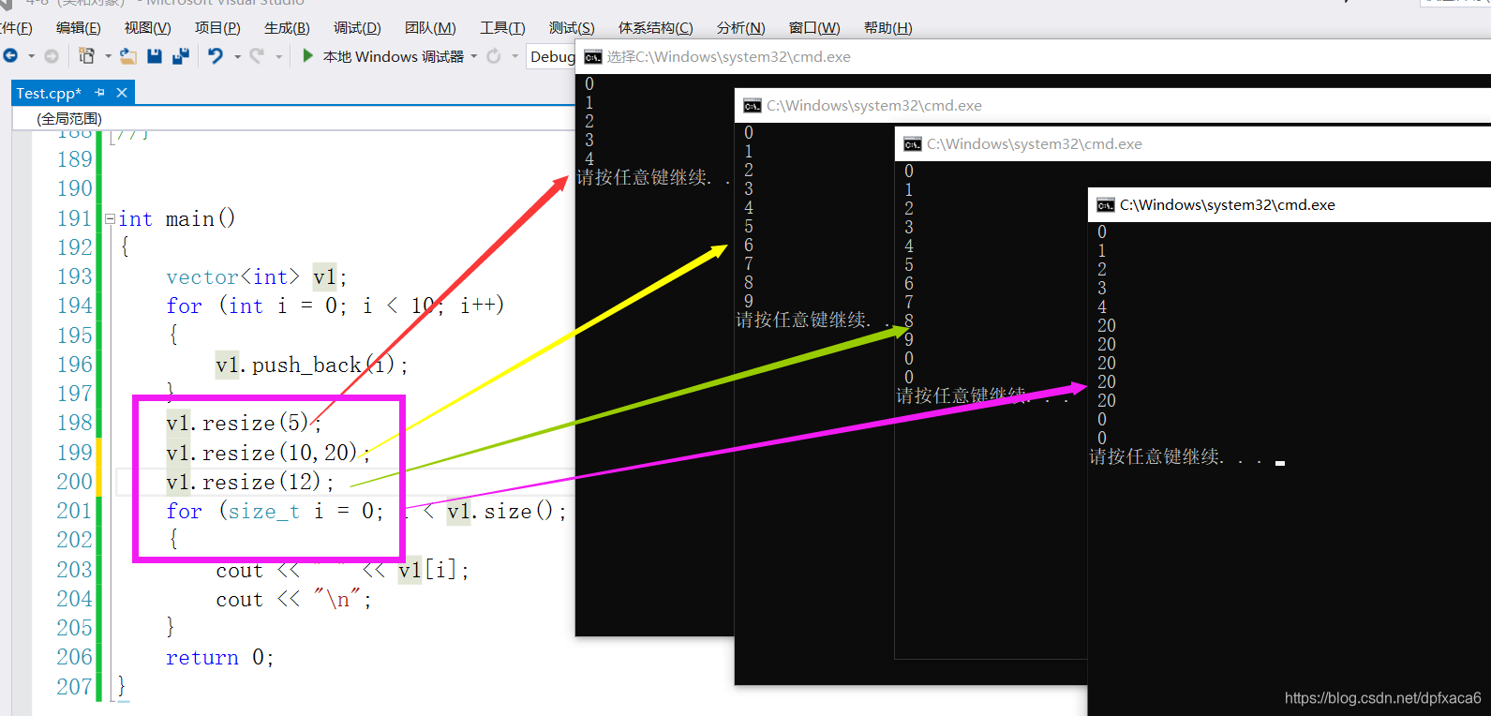Click 'v1.size()' on line 201
Viewport: 1491px width, 716px height.
tap(501, 512)
